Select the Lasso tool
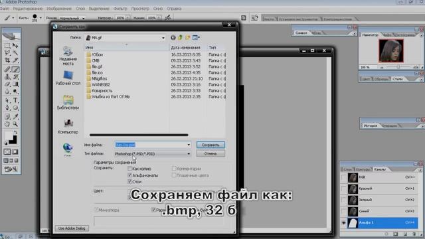Viewport: 425px width, 239px height. (7, 52)
